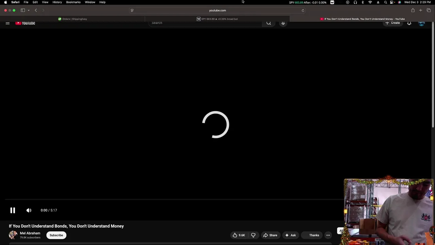The width and height of the screenshot is (435, 245).
Task: Click the SPY 683.89 ticker in menu bar
Action: [x=308, y=2]
